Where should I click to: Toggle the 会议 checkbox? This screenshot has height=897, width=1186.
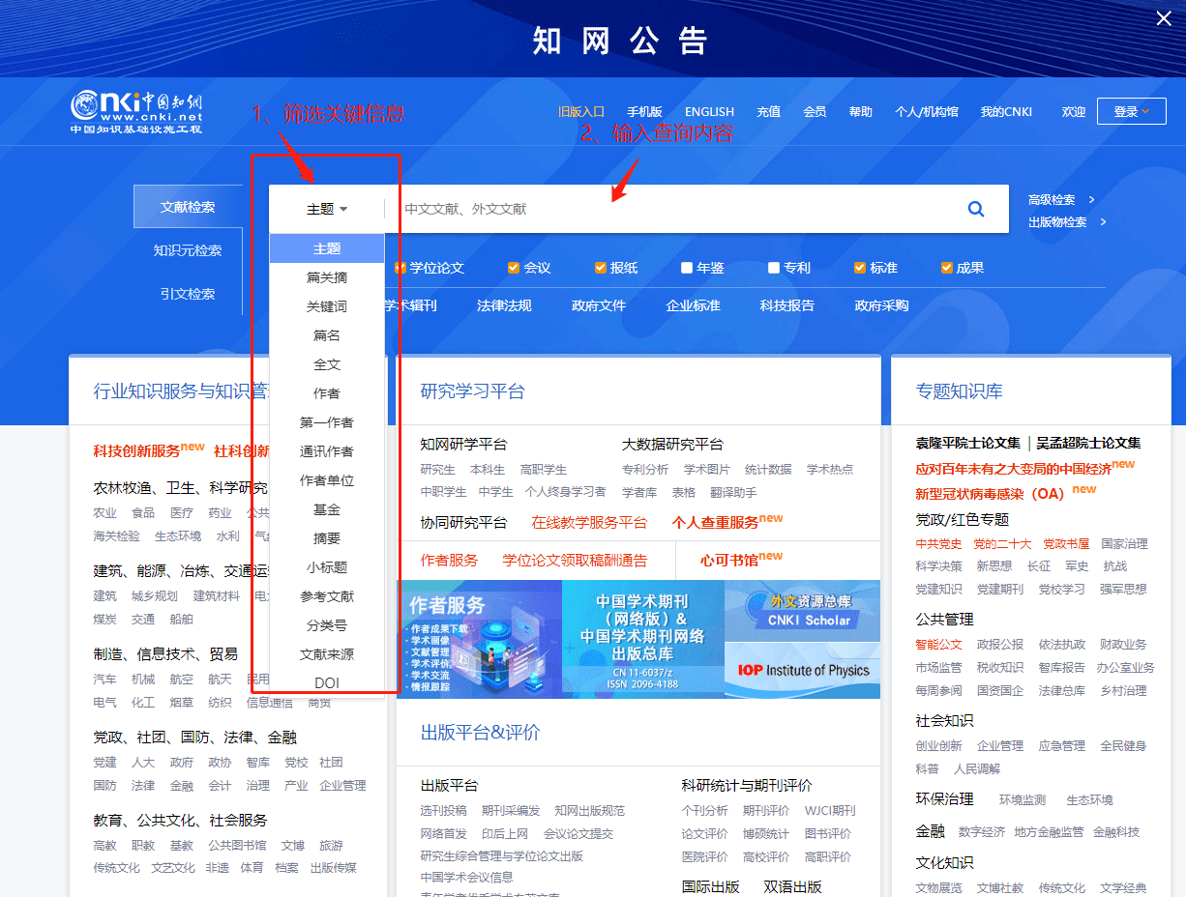pos(514,268)
